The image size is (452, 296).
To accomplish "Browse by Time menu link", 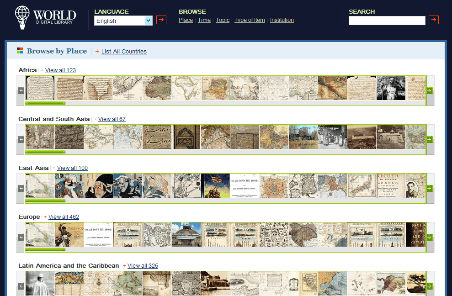I will 204,20.
